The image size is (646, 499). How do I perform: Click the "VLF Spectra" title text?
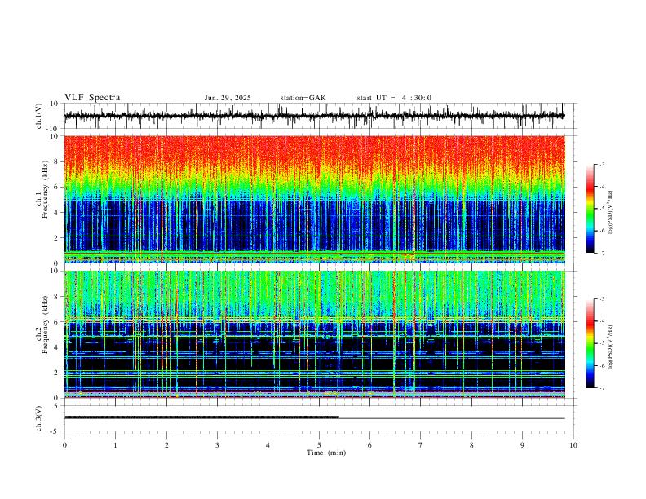(x=92, y=98)
